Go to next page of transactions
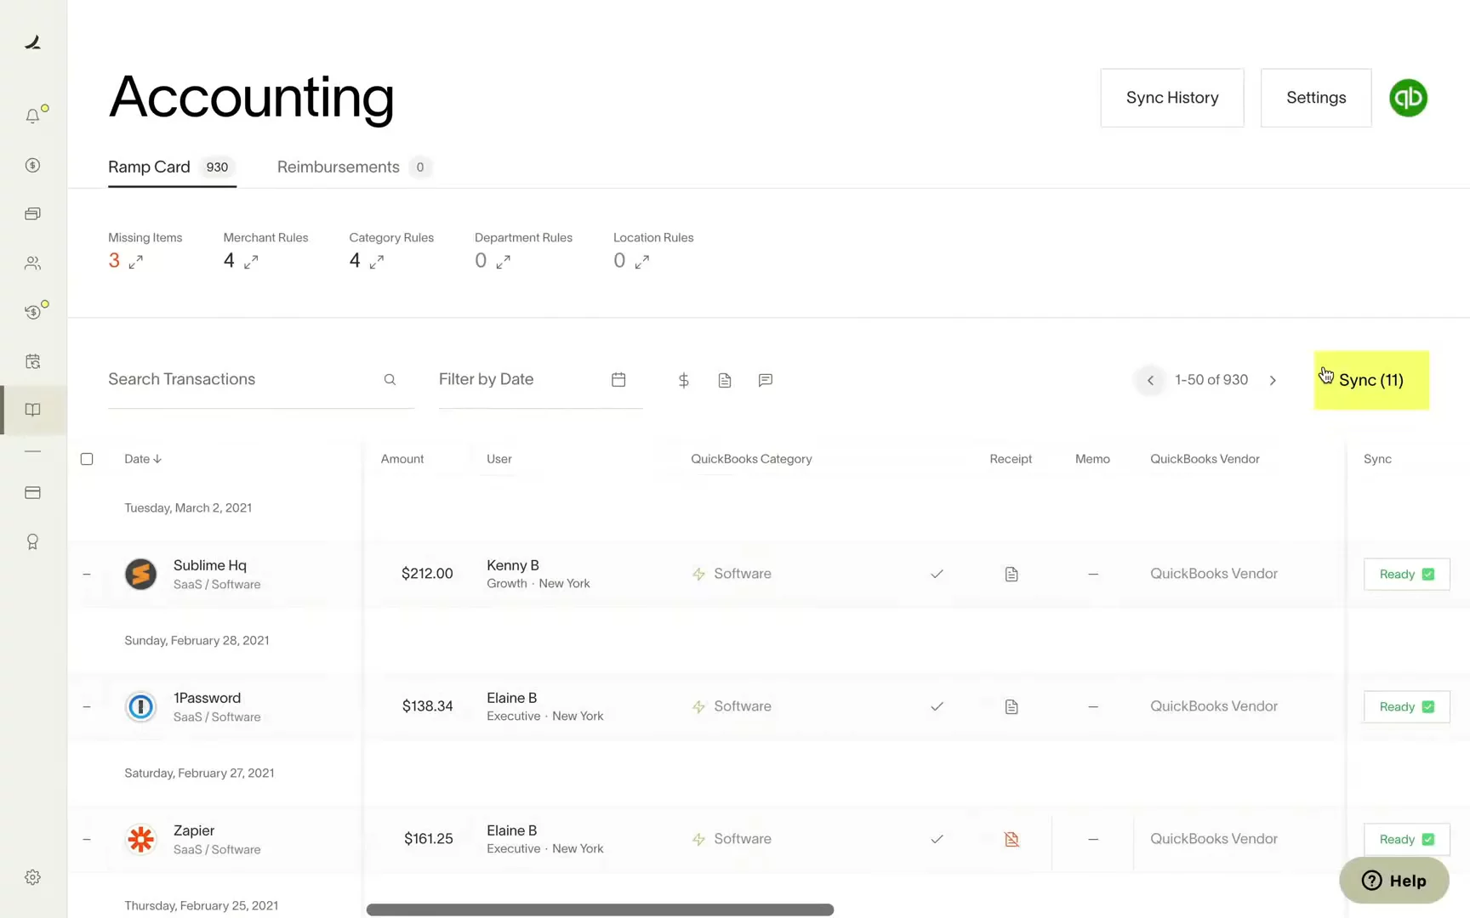The width and height of the screenshot is (1470, 918). point(1273,380)
